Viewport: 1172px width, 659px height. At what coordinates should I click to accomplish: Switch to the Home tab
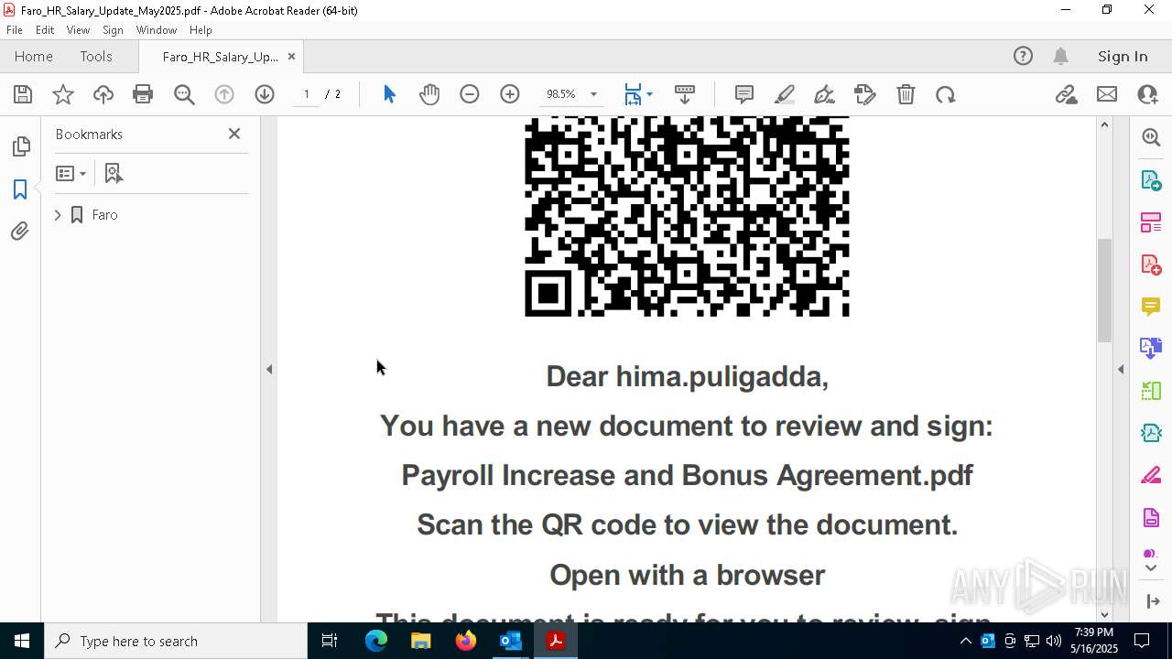(x=34, y=57)
